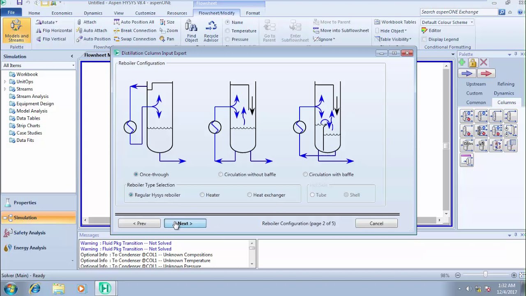Select the Attach tool
Viewport: 526px width, 296px height.
(x=86, y=22)
